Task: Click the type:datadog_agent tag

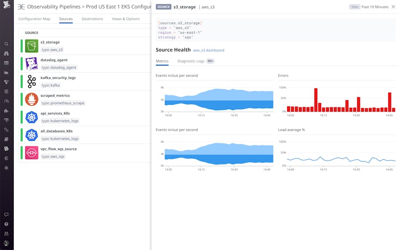Action: 59,68
